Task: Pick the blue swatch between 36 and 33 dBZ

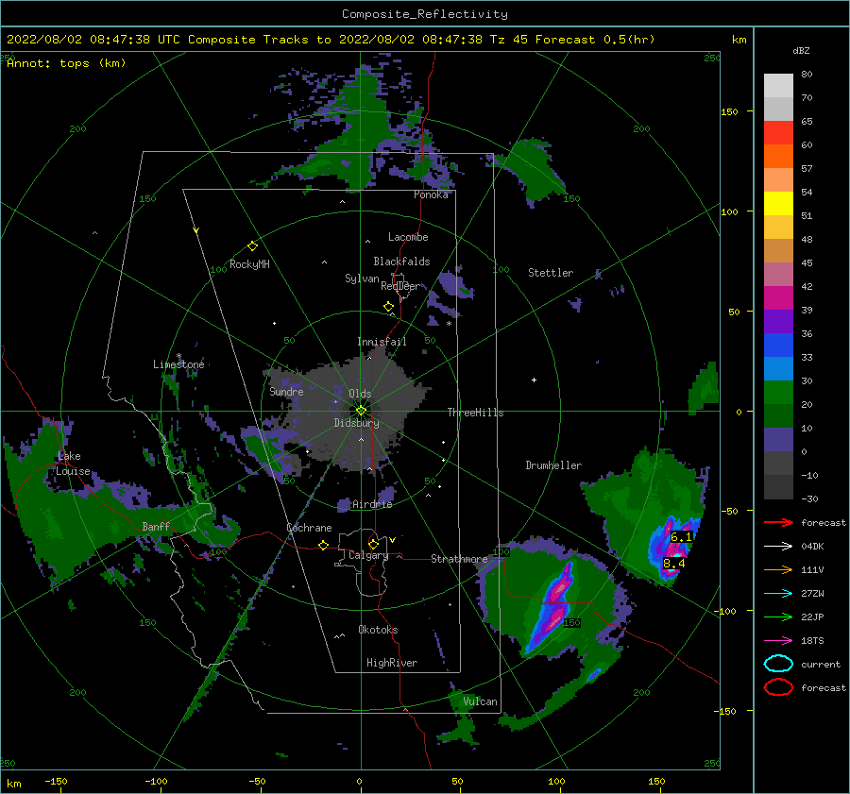Action: [x=778, y=345]
